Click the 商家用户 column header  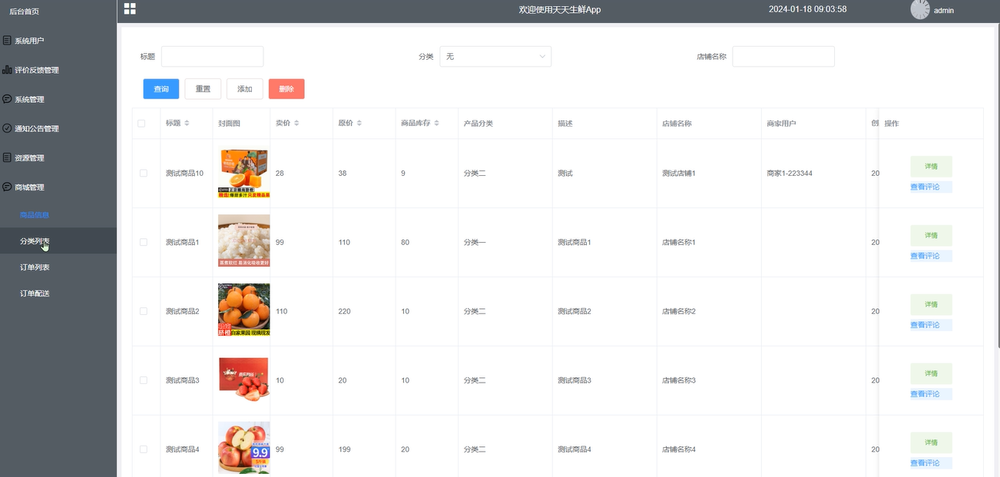pos(781,124)
